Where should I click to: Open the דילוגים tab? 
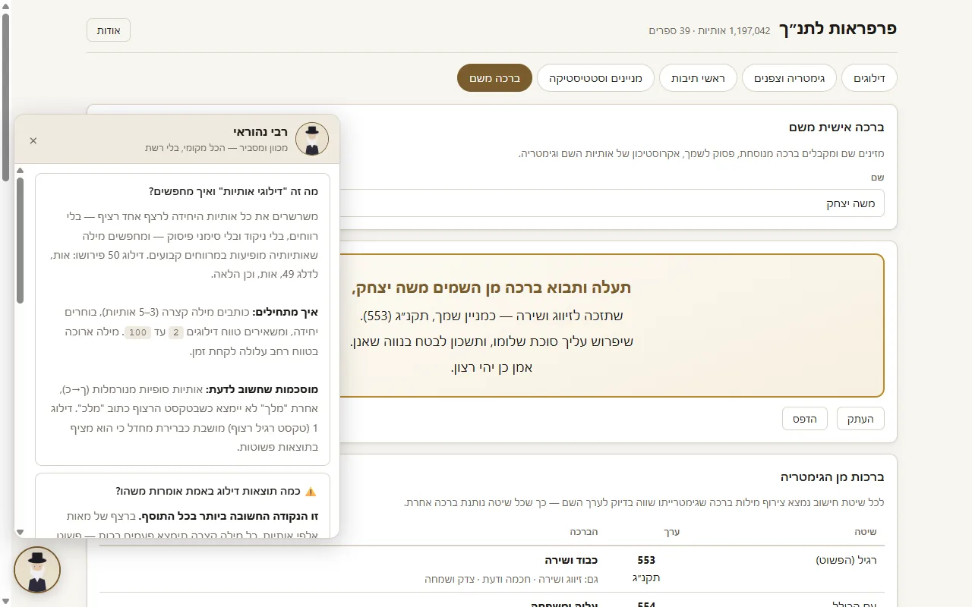pyautogui.click(x=869, y=78)
